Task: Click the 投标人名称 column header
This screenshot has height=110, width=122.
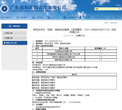Action: pyautogui.click(x=63, y=48)
